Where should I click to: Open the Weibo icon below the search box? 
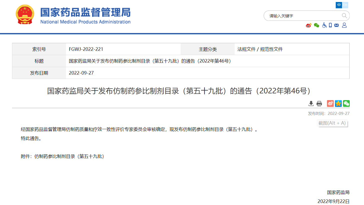click(309, 25)
